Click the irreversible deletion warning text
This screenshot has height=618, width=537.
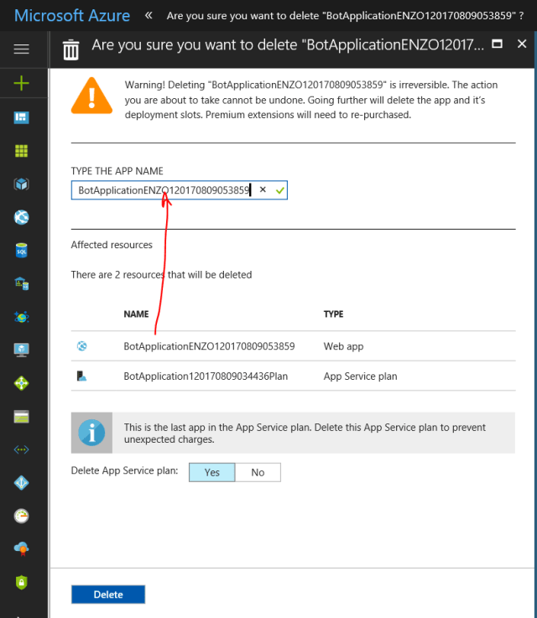[x=311, y=100]
